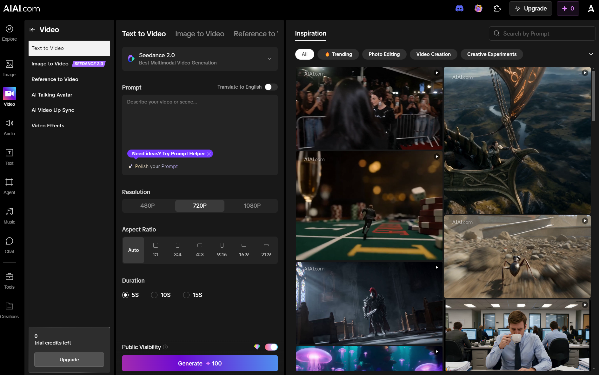The image size is (599, 375).
Task: Filter inspiration by Trending
Action: (338, 54)
